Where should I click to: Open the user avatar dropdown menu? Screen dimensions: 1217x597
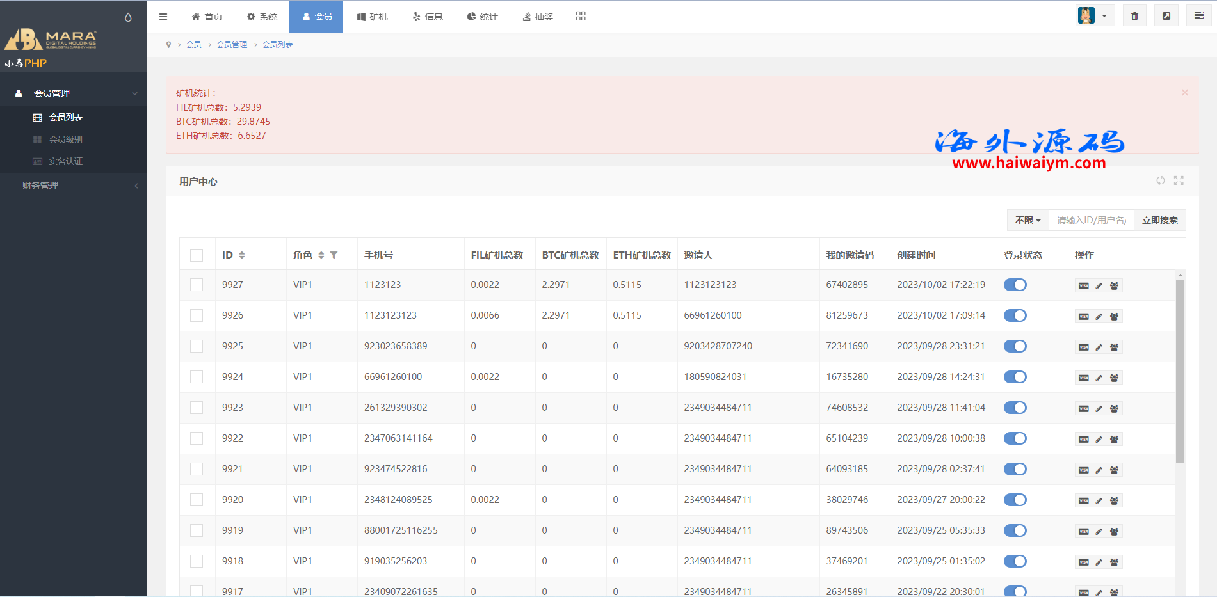click(1094, 16)
